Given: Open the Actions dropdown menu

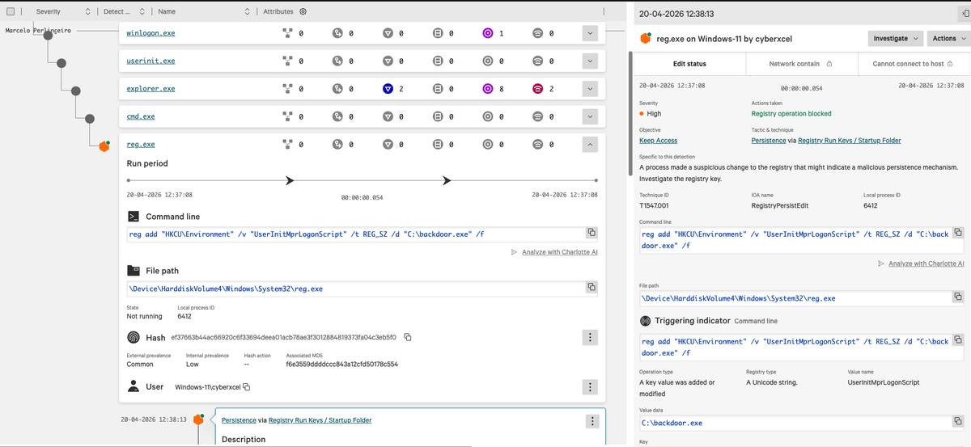Looking at the screenshot, I should click(948, 38).
